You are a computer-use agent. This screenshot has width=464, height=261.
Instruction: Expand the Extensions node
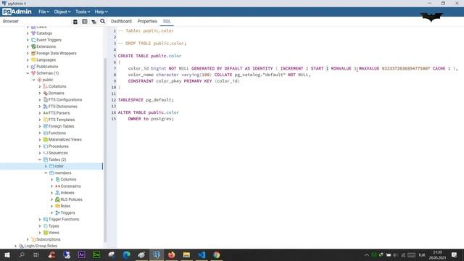click(x=28, y=46)
